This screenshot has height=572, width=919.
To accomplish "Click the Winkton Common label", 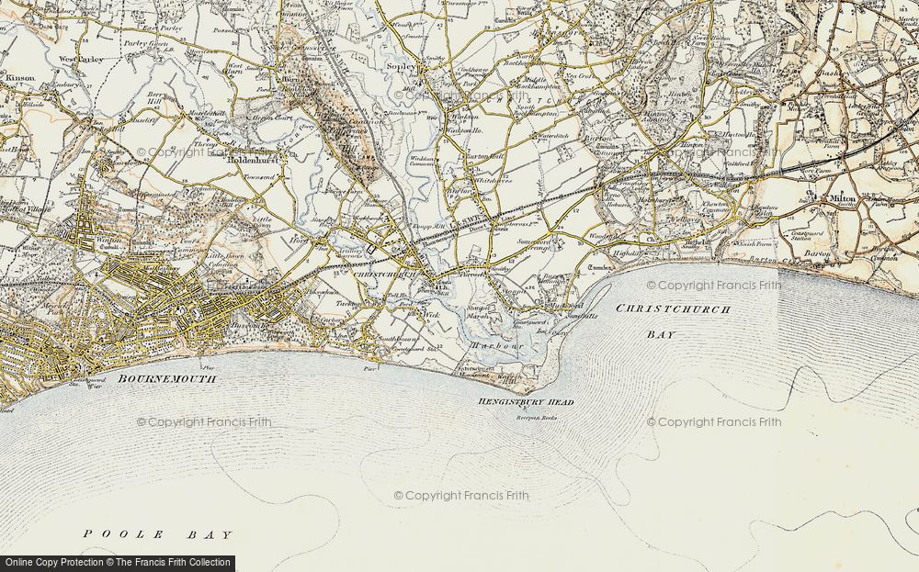I will tap(421, 162).
